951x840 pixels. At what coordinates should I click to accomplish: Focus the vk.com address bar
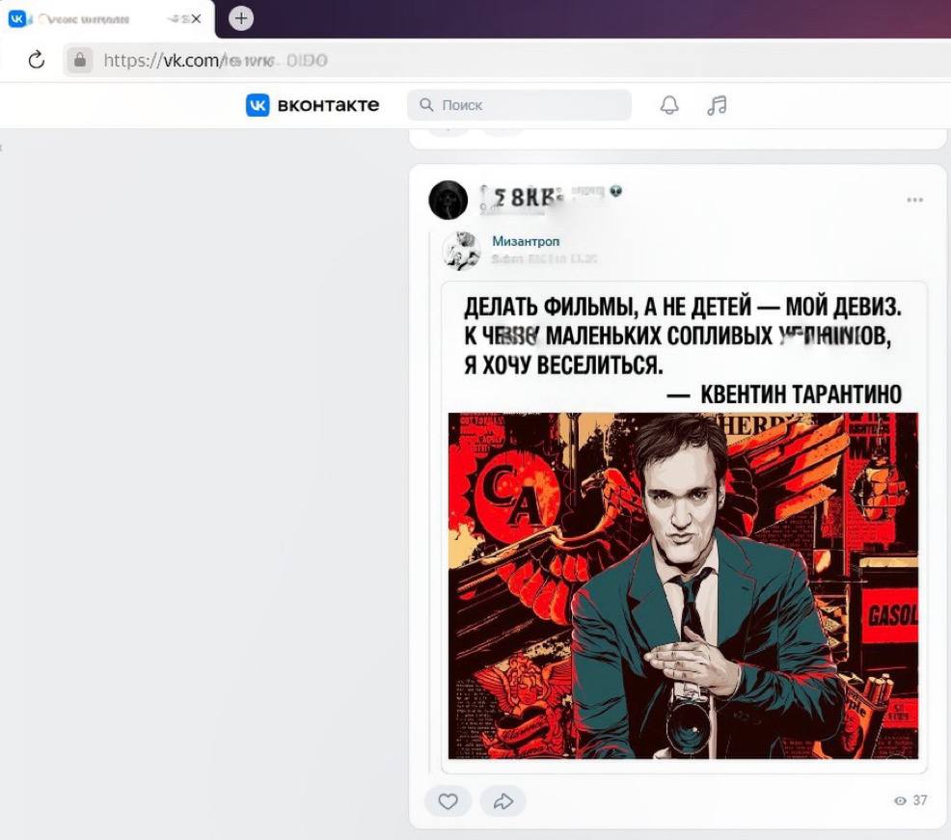pos(482,61)
